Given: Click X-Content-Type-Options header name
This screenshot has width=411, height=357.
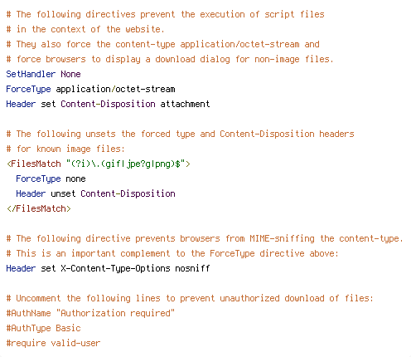Looking at the screenshot, I should [x=115, y=268].
